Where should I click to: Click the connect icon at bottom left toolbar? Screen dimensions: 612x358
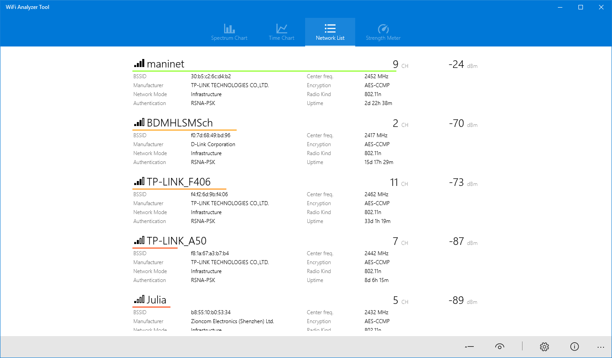coord(469,346)
